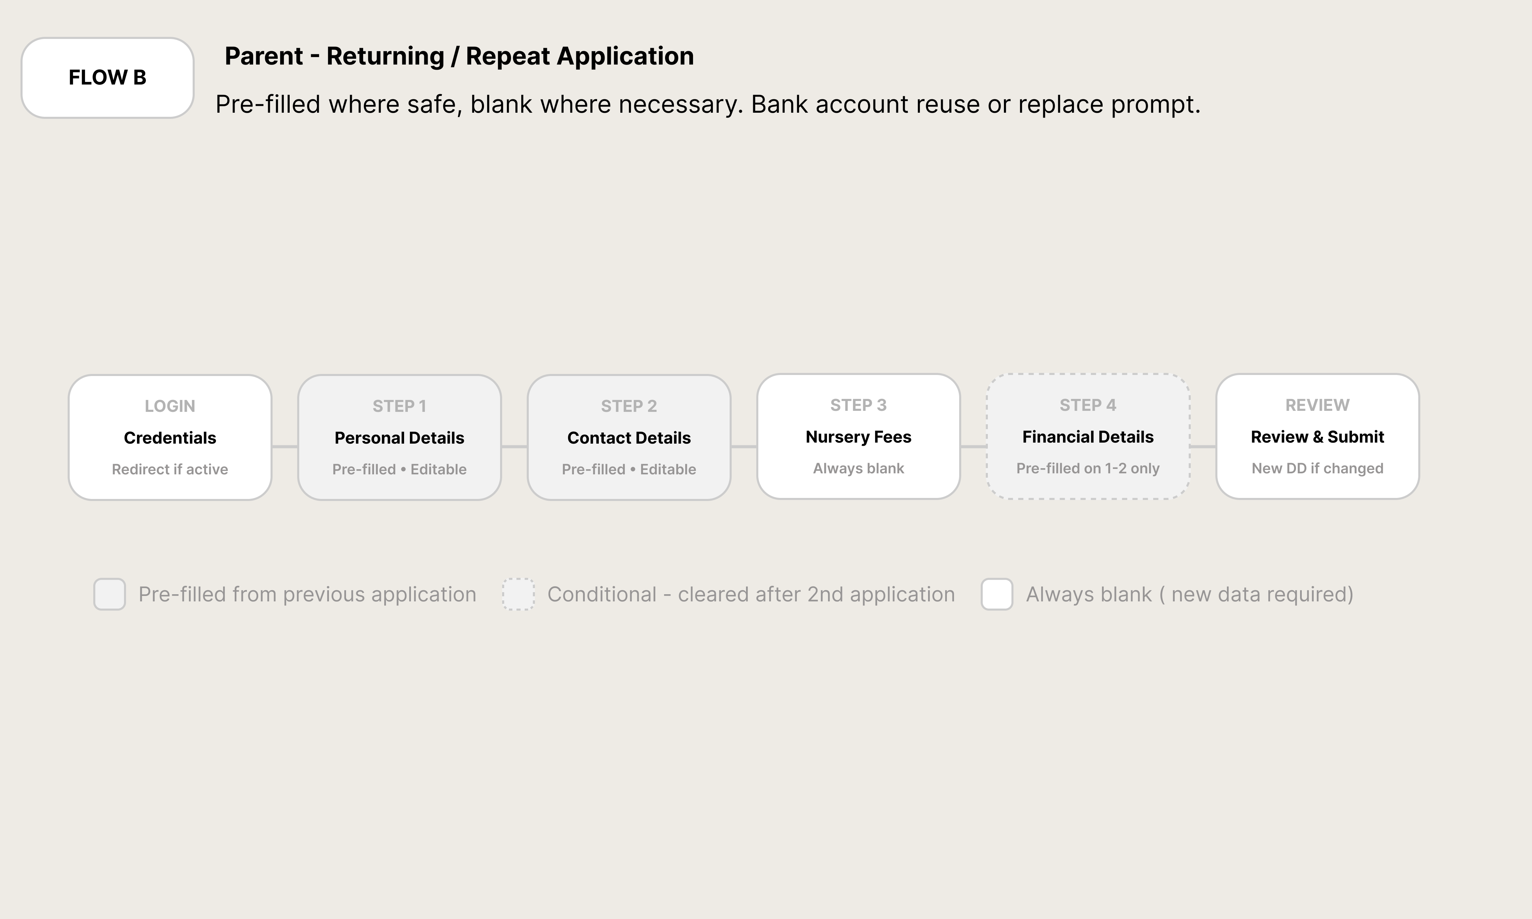Click the "Always blank" note under Nursery Fees

(x=858, y=469)
